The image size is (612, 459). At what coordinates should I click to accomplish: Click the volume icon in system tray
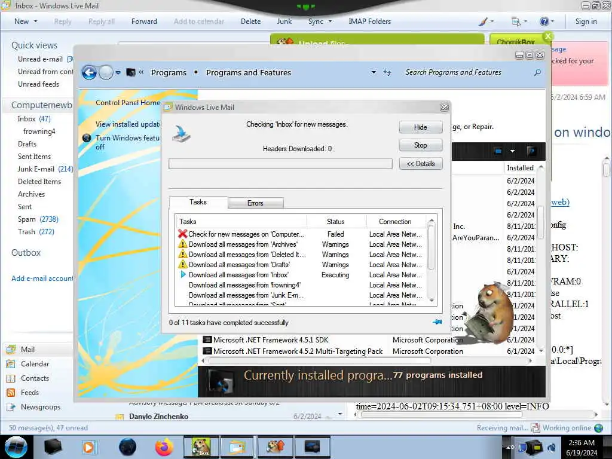(552, 447)
